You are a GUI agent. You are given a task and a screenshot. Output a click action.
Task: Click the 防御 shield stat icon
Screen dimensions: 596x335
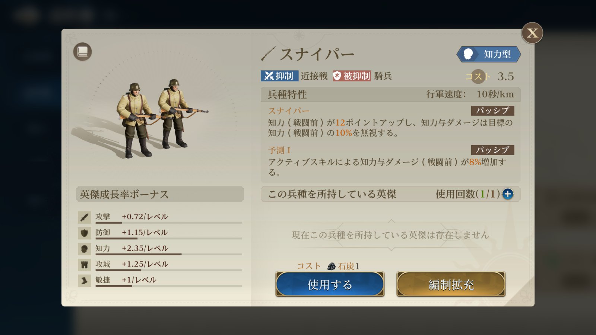pyautogui.click(x=85, y=233)
